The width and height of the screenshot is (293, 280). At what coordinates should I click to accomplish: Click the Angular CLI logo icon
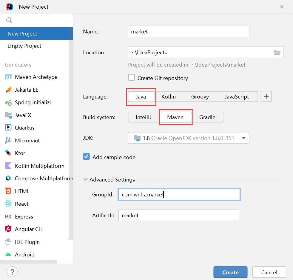pos(8,229)
